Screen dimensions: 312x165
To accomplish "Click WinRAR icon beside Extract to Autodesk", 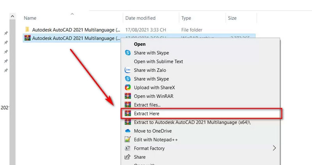I will point(128,122).
